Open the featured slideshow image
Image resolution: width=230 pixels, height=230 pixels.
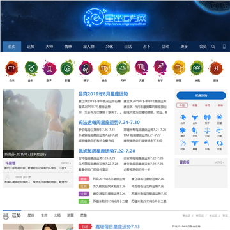(38, 123)
